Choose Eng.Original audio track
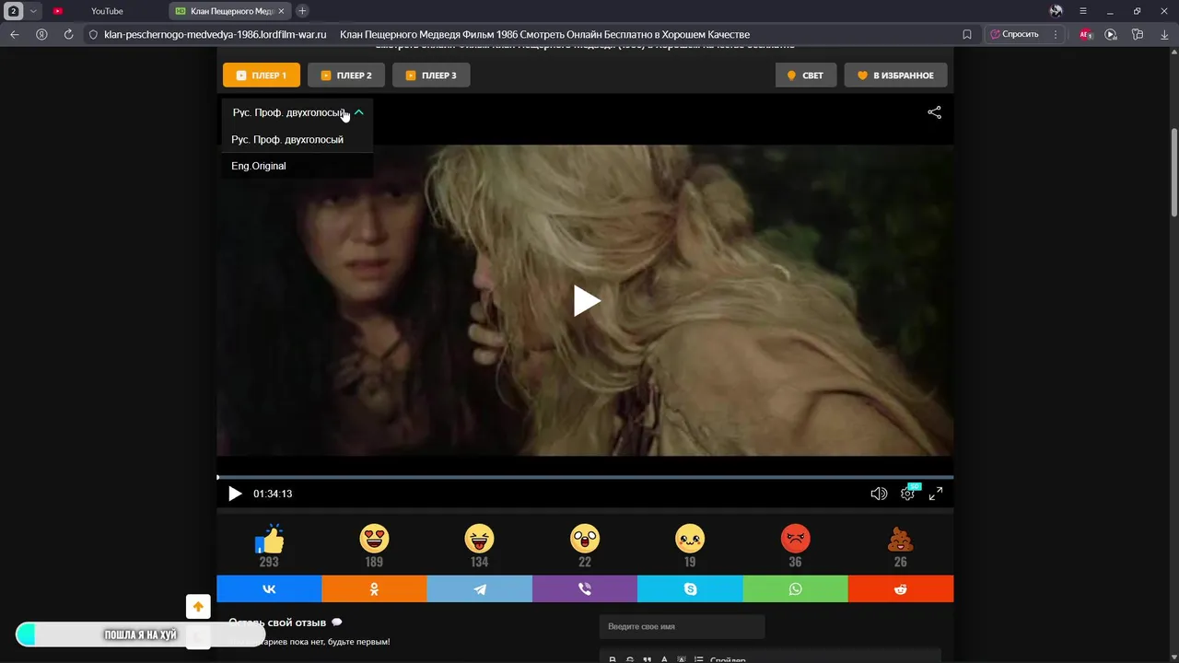 coord(297,166)
